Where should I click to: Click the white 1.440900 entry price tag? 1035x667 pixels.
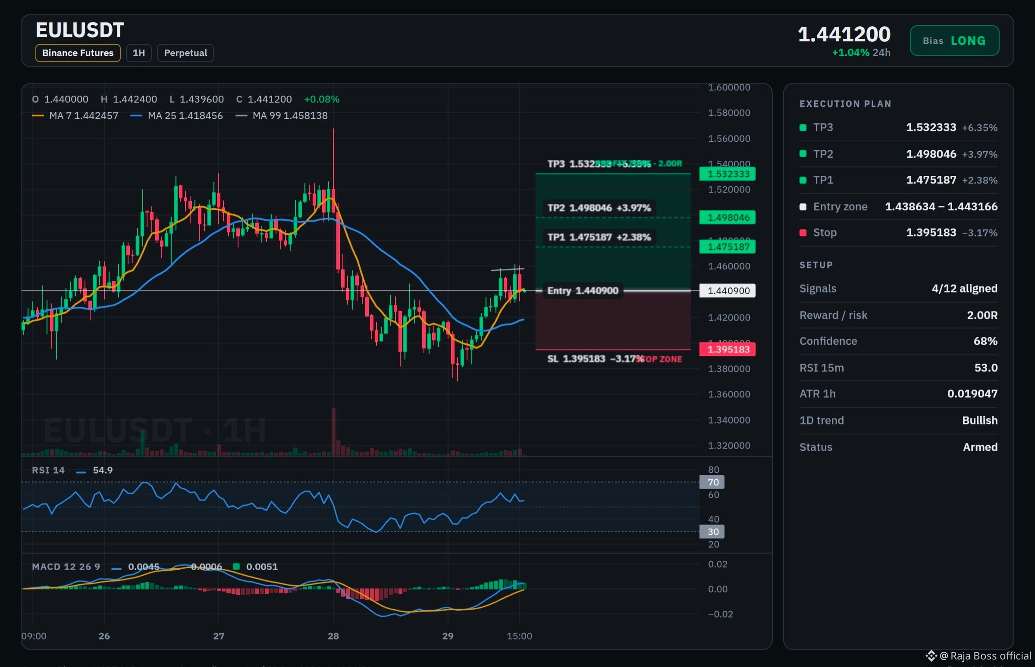727,290
